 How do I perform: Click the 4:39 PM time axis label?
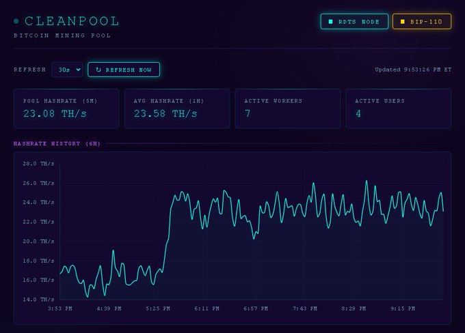109,308
